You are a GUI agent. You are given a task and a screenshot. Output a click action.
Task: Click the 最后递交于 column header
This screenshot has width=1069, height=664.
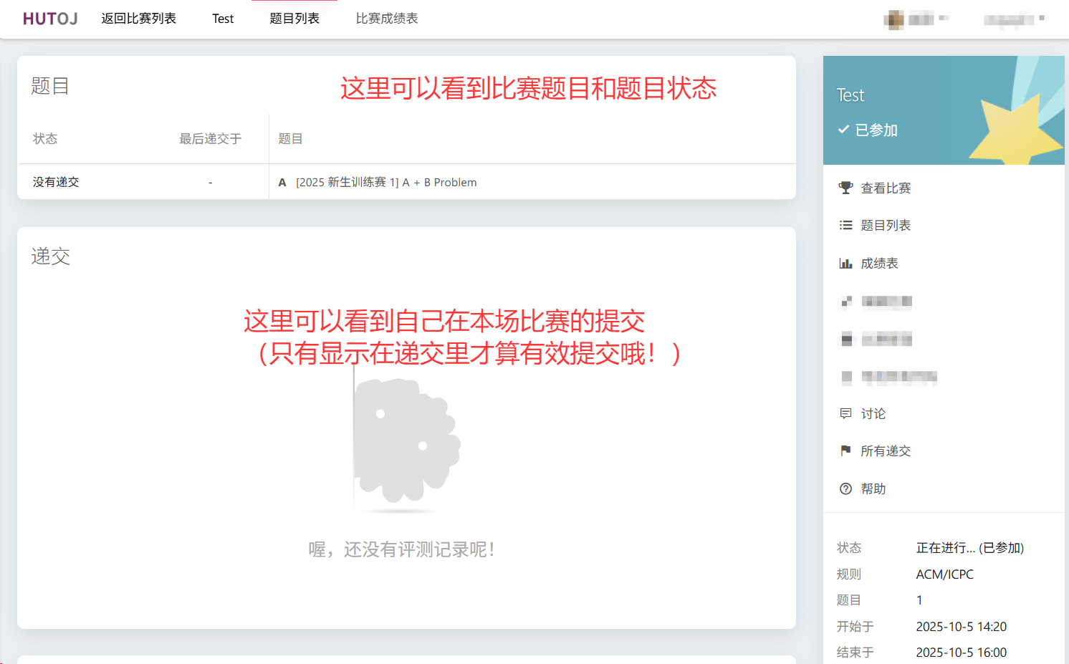pos(210,139)
